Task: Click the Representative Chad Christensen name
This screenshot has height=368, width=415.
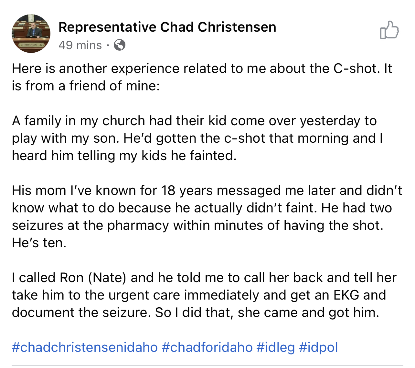Action: coord(167,27)
